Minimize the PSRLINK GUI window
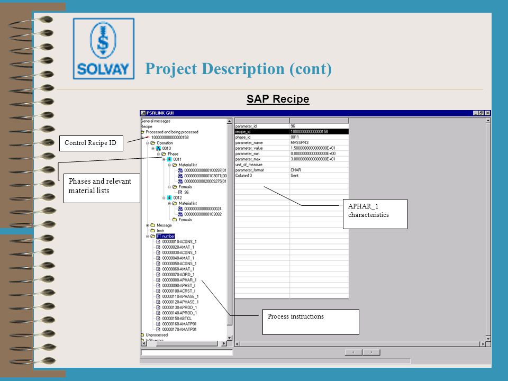 click(476, 113)
